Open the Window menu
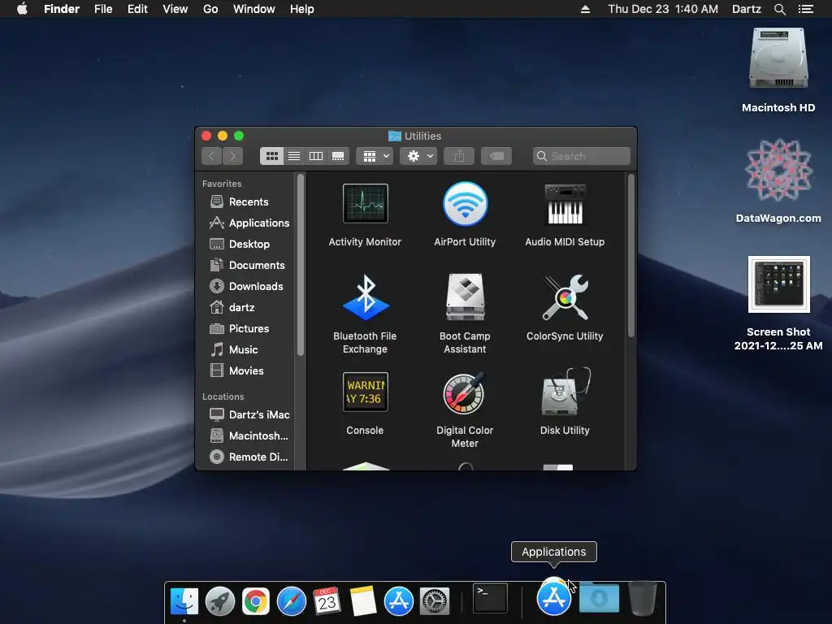832x624 pixels. (x=254, y=9)
